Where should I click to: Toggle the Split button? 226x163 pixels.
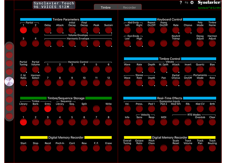tap(84, 109)
